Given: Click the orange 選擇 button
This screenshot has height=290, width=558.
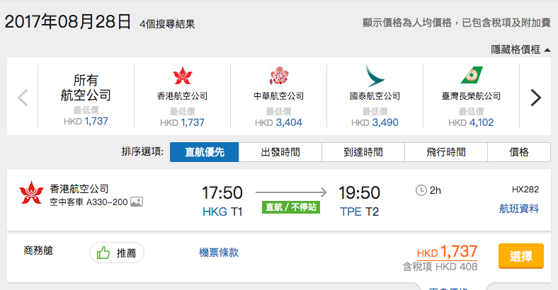Looking at the screenshot, I should (x=521, y=256).
